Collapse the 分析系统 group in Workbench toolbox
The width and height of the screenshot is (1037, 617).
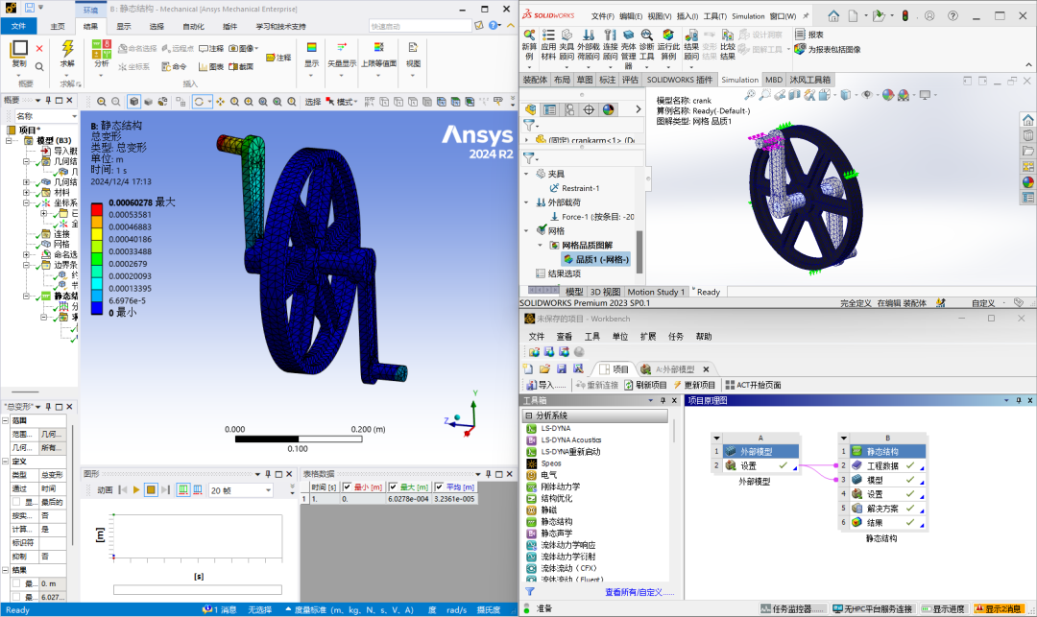coord(528,415)
